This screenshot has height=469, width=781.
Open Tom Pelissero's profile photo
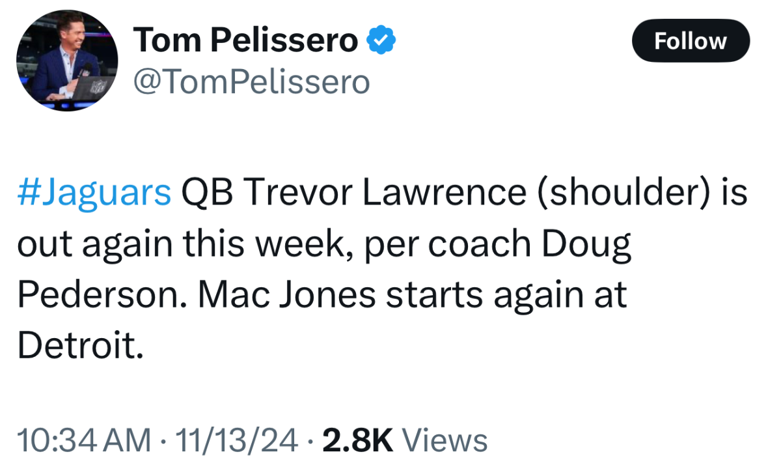[67, 61]
